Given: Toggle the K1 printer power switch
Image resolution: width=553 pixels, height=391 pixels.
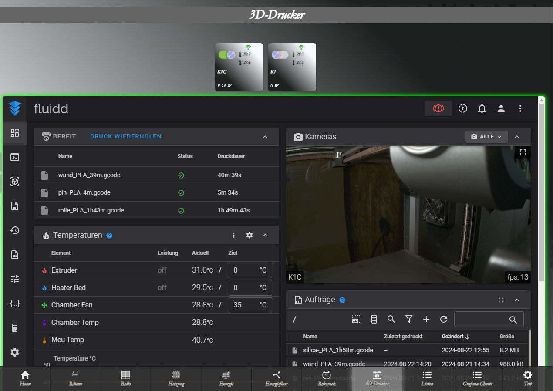Looking at the screenshot, I should [x=280, y=54].
